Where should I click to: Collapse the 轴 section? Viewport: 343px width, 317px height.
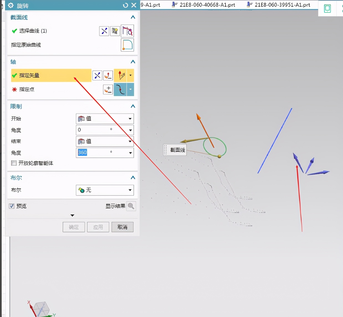pos(133,62)
